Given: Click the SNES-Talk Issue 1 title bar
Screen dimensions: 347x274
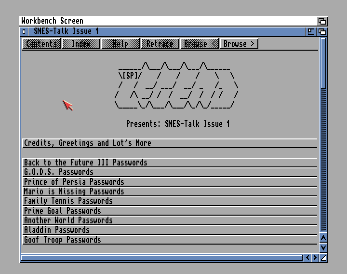Looking at the screenshot, I should (167, 32).
